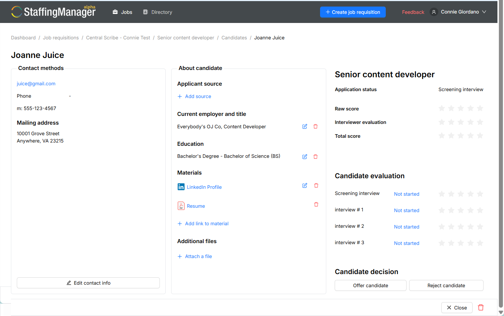Click Attach a file
Viewport: 504px width, 316px height.
195,256
